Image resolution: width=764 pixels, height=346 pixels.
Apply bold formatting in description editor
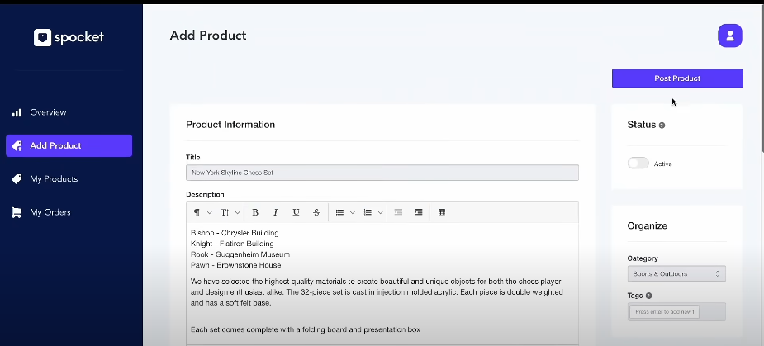click(x=255, y=212)
